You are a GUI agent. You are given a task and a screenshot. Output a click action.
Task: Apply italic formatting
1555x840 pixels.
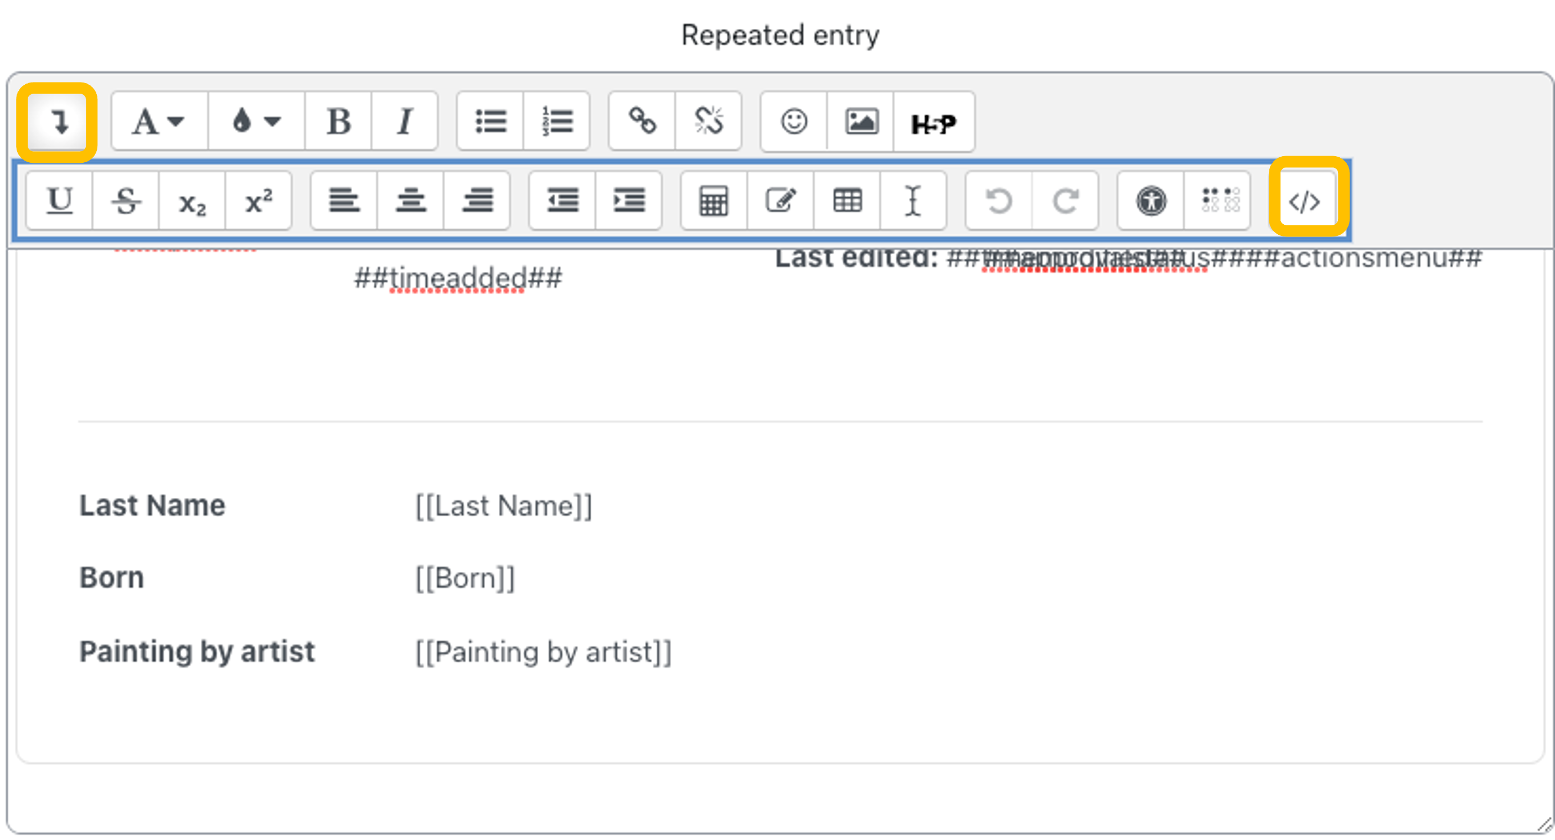(x=405, y=121)
